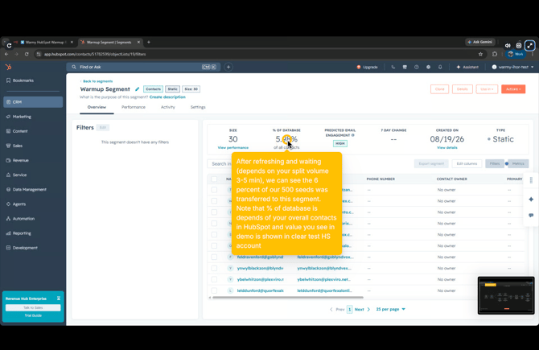Expand video to fullscreen arrows icon
This screenshot has height=350, width=539.
[x=529, y=45]
